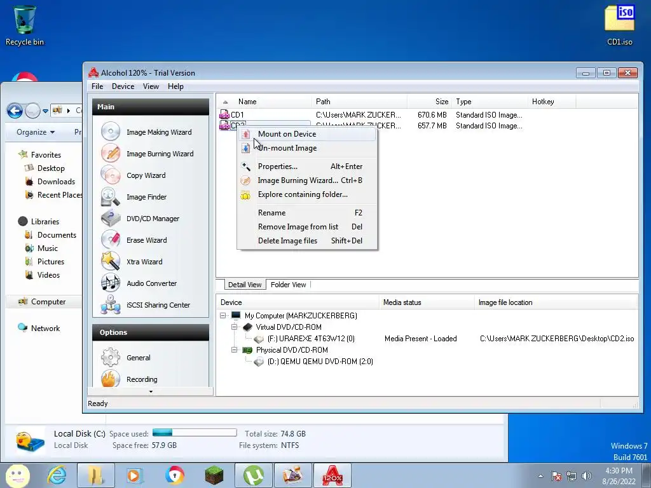The height and width of the screenshot is (488, 651).
Task: Open the Organize dropdown in Explorer
Action: [x=36, y=132]
